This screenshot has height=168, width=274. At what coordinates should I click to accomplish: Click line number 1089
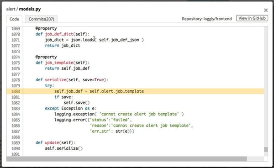pyautogui.click(x=16, y=143)
